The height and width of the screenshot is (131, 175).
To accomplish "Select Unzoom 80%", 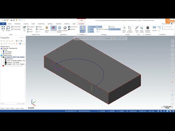I will coord(16,29).
